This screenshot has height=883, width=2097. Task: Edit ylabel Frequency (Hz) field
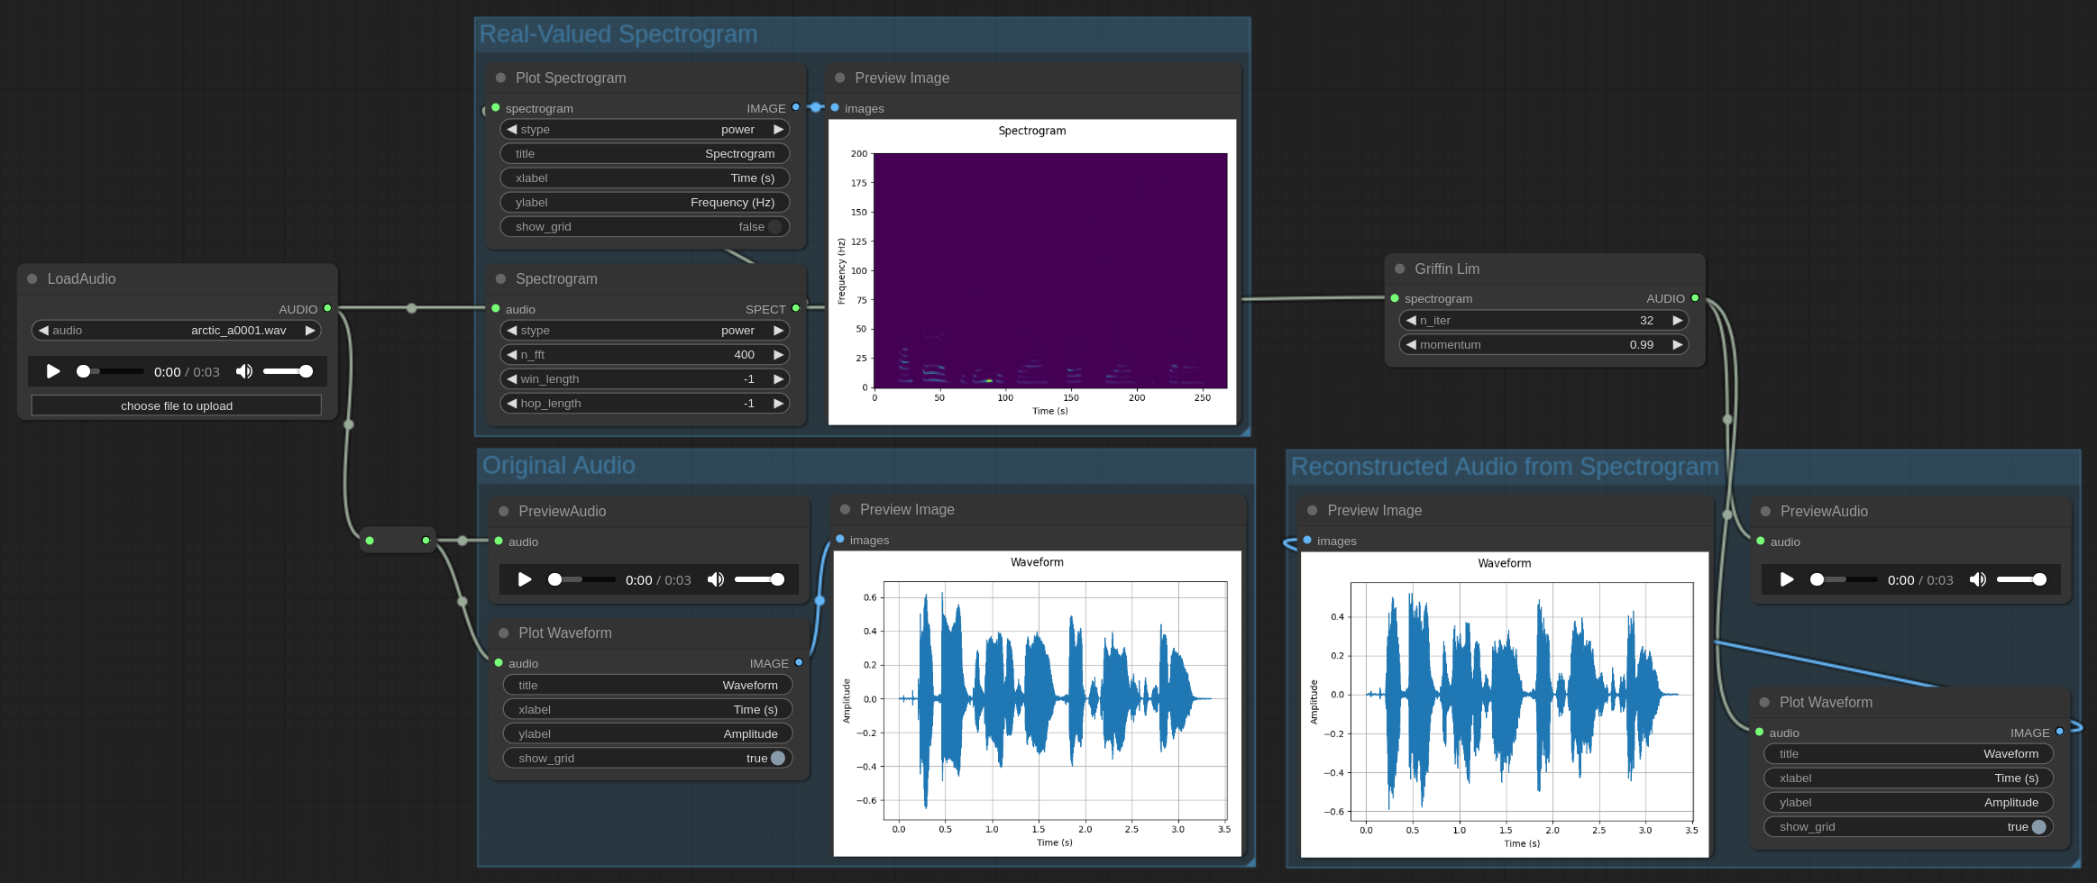pyautogui.click(x=646, y=203)
